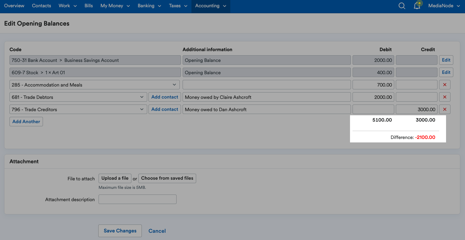Image resolution: width=465 pixels, height=240 pixels.
Task: Click the 'Edit Opening Balances' heading
Action: (37, 23)
